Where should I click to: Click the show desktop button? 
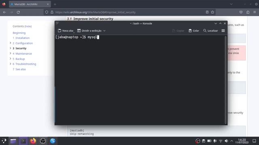(254, 141)
